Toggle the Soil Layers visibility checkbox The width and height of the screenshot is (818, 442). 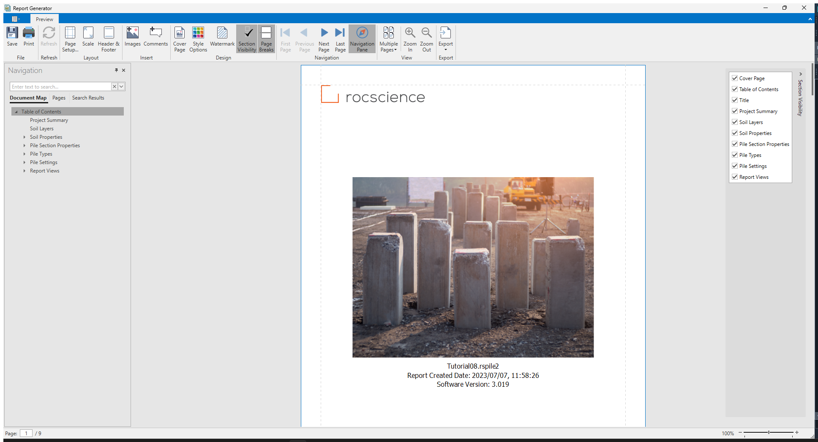pos(735,122)
